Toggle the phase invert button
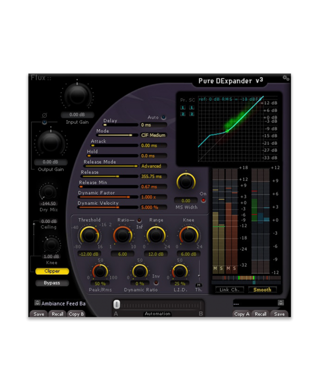 (x=45, y=122)
